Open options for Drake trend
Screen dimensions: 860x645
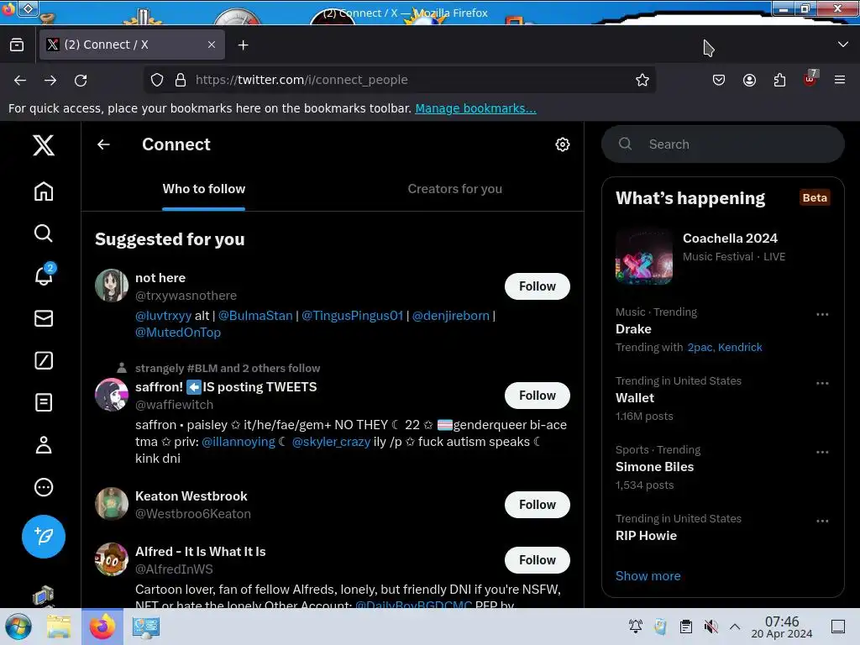pos(822,314)
